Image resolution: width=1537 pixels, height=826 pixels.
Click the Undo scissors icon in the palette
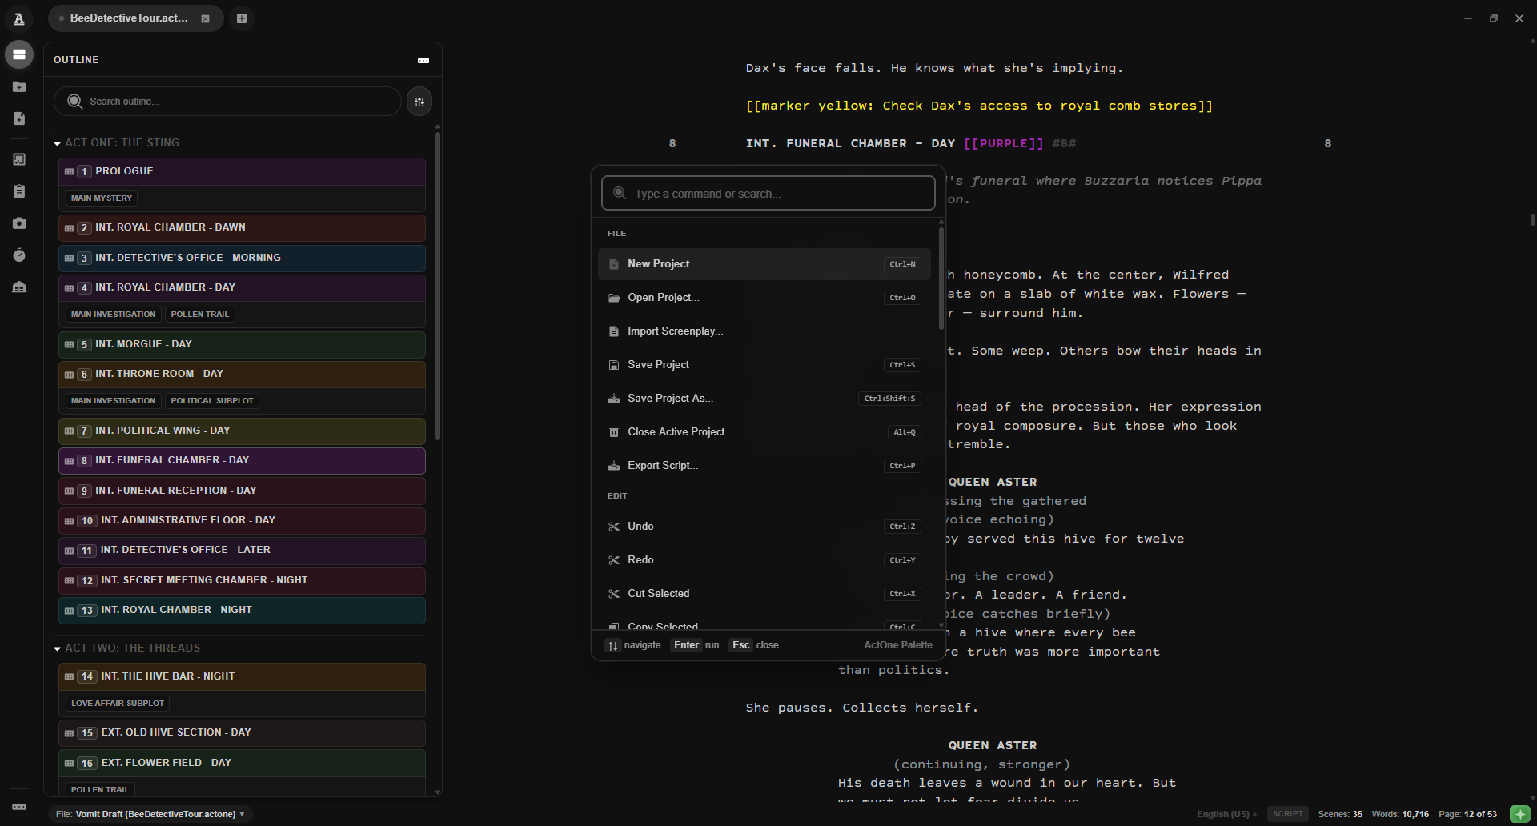click(x=614, y=527)
